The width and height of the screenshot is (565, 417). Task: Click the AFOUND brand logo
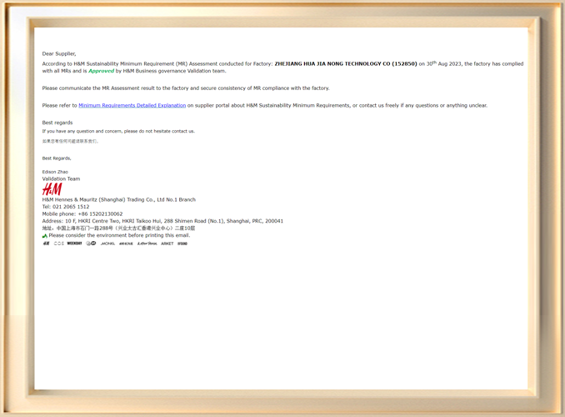coord(182,244)
